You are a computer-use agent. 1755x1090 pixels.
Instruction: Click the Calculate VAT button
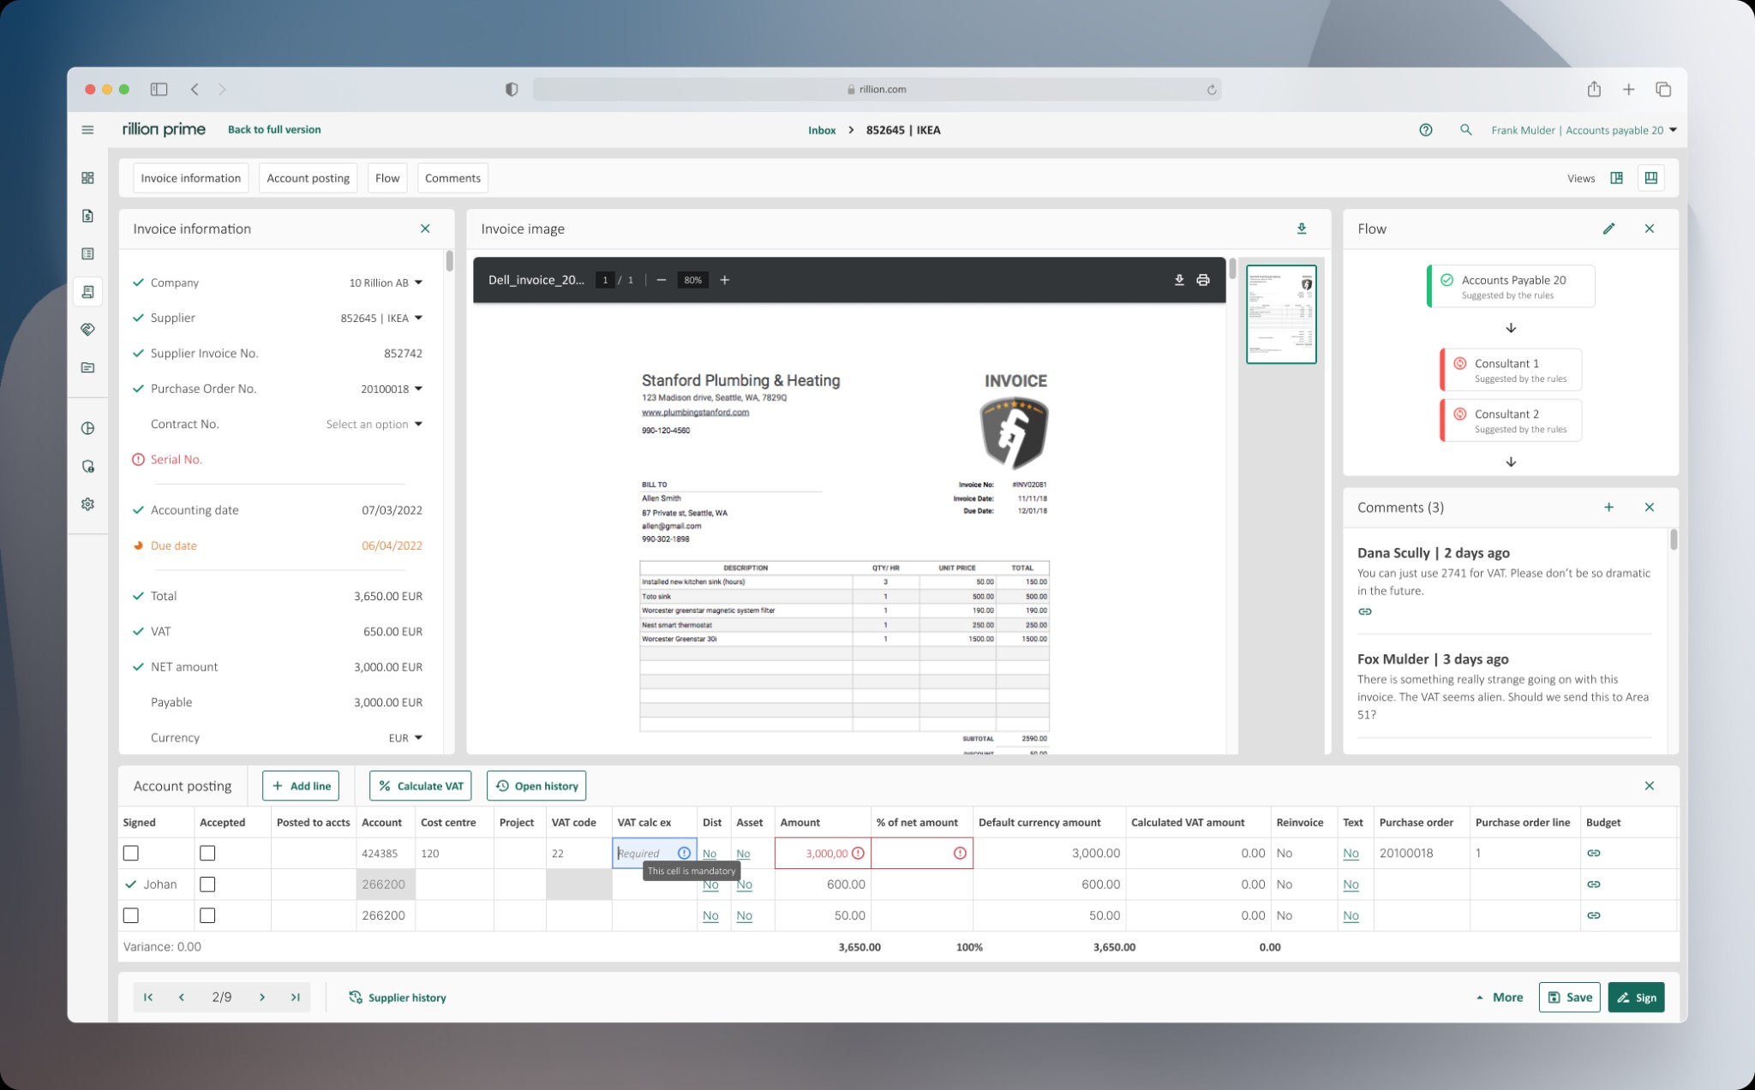[x=420, y=785]
